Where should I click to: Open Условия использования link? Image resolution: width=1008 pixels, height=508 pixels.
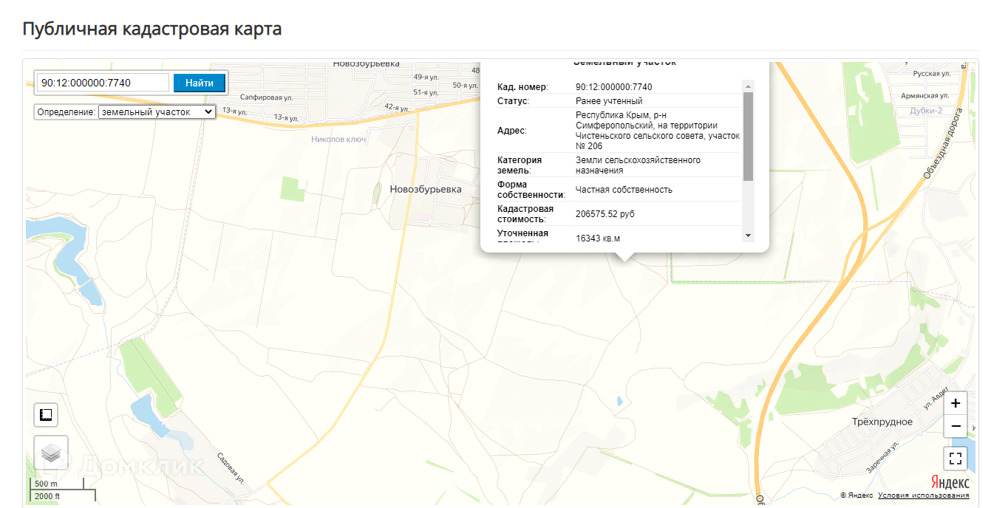(x=924, y=495)
